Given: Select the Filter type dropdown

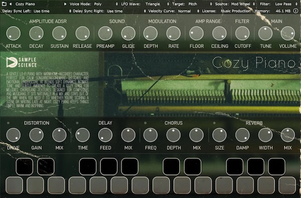Looking at the screenshot, I should click(286, 4).
